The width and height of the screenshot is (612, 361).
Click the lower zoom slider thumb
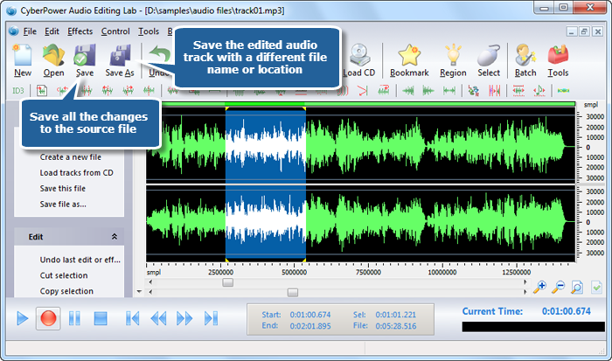[x=293, y=292]
